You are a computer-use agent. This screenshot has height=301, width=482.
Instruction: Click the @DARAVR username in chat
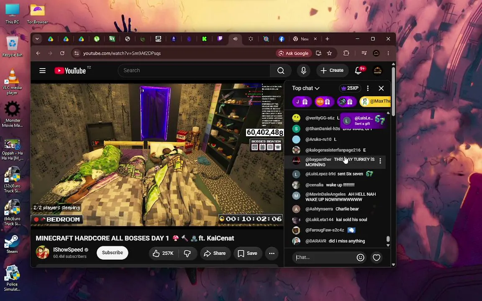pyautogui.click(x=316, y=241)
